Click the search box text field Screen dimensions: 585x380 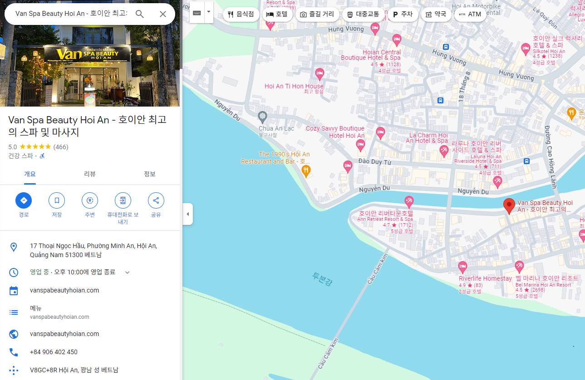[x=71, y=14]
